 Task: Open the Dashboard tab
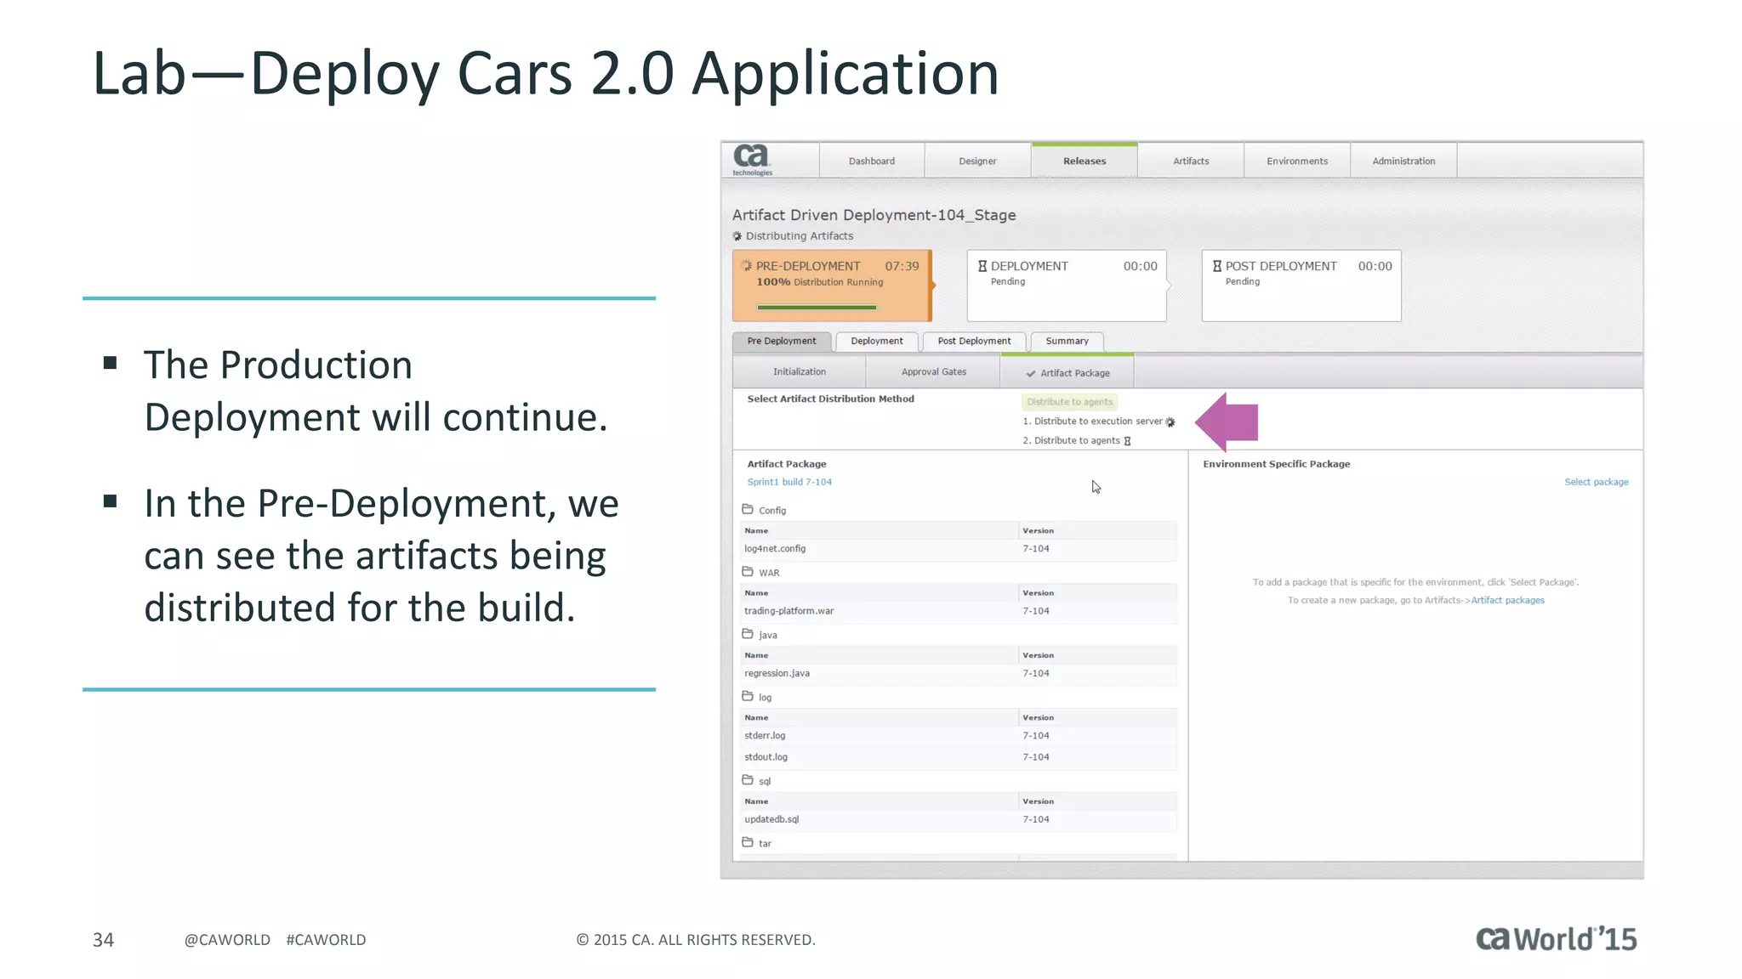[871, 161]
